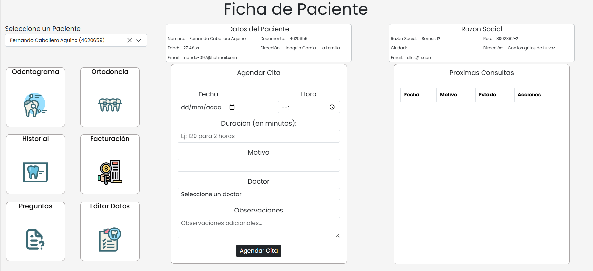The height and width of the screenshot is (271, 593).
Task: Focus the Duración minutes field
Action: point(259,136)
